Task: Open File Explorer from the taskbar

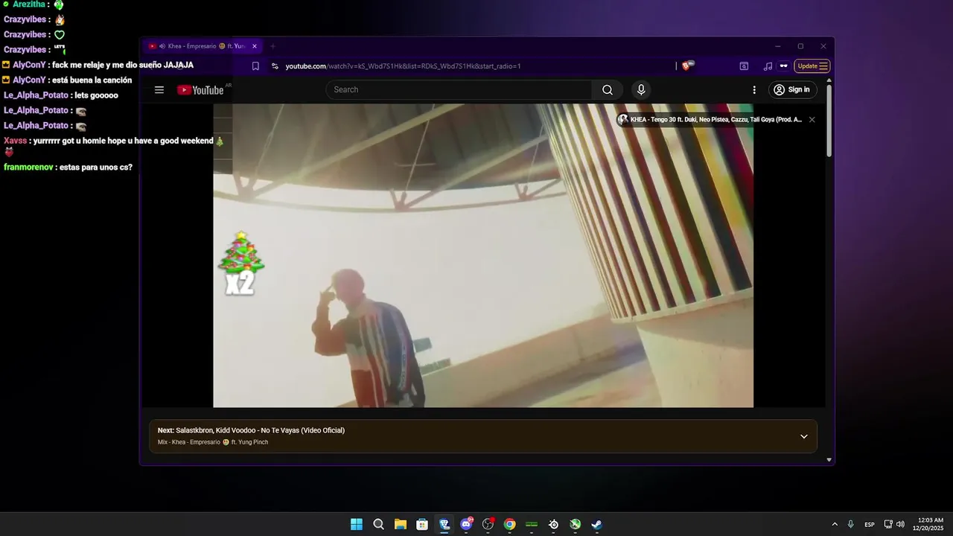Action: point(400,524)
